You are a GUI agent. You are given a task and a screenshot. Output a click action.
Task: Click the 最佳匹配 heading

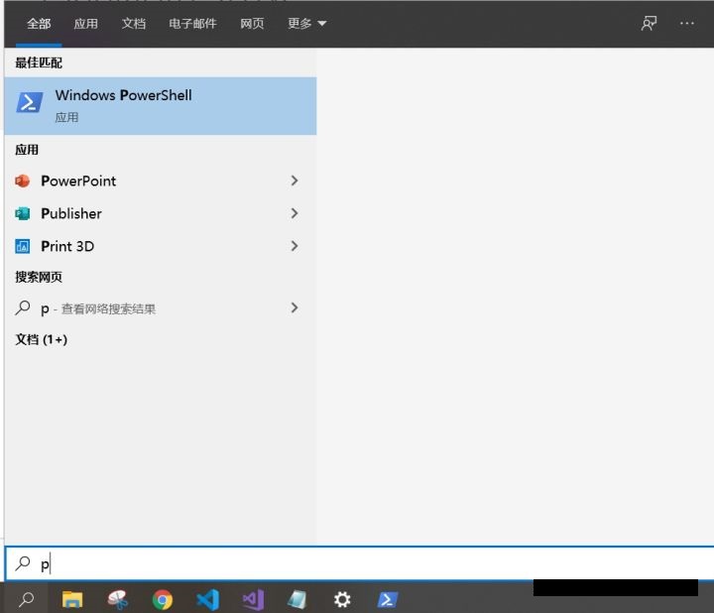point(39,62)
